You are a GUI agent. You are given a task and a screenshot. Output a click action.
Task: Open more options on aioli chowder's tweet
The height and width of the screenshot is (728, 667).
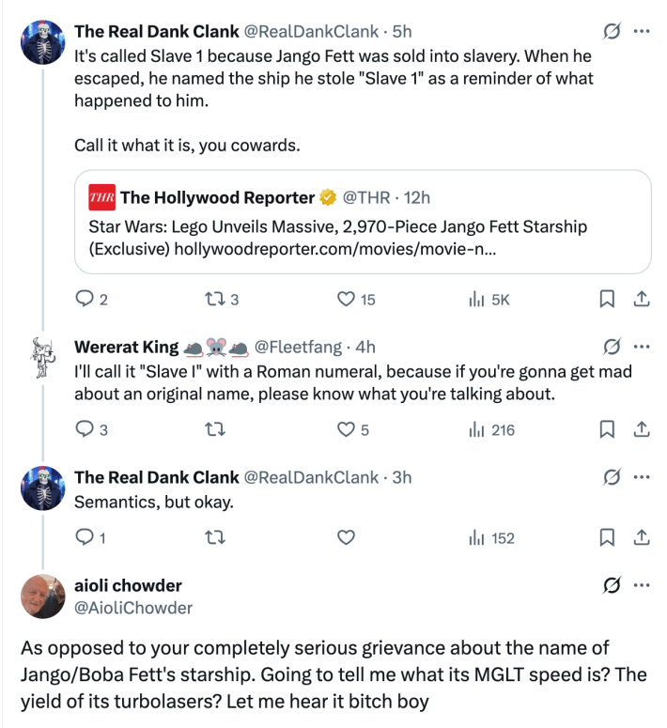642,585
